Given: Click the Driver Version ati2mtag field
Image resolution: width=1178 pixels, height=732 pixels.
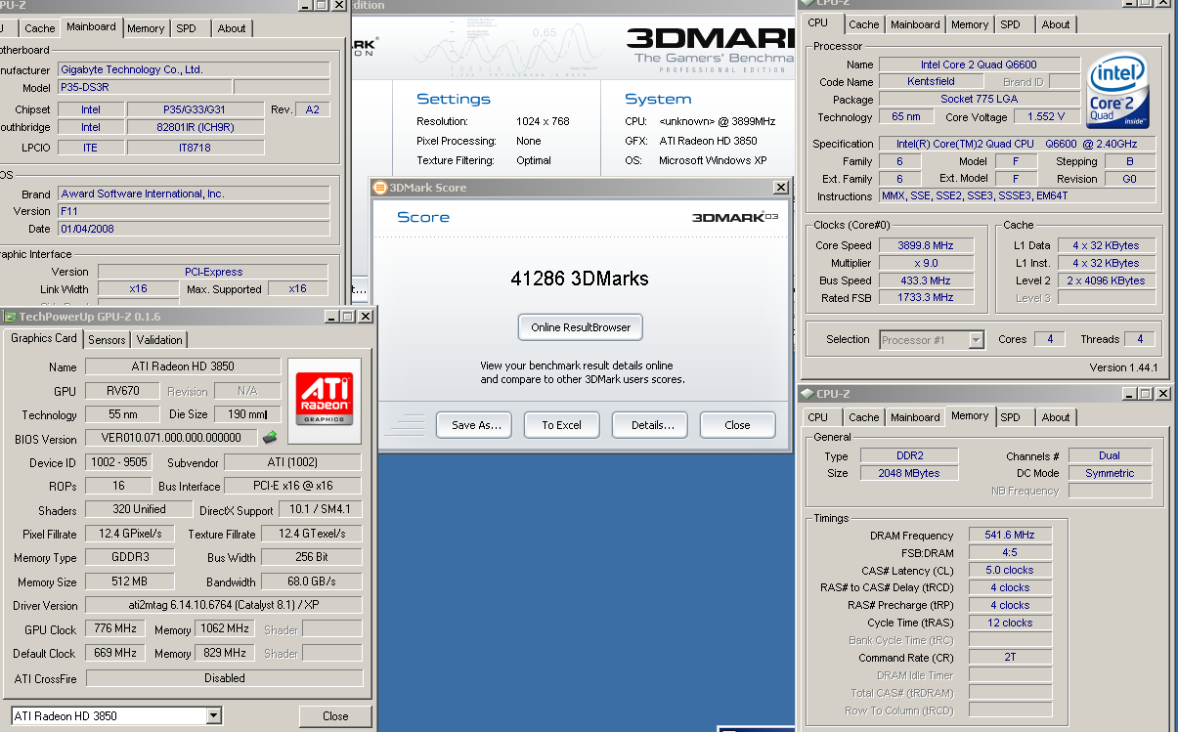Looking at the screenshot, I should [x=224, y=606].
